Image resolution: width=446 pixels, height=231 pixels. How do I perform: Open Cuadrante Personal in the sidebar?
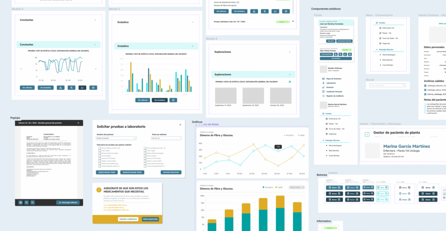point(332,92)
